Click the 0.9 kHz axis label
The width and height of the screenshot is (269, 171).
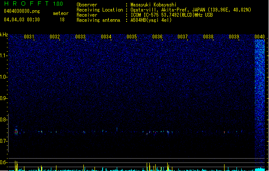[4, 98]
